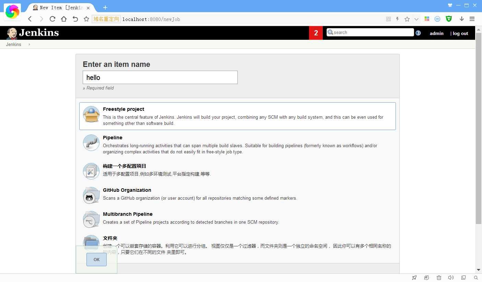Reload the page with refresh icon
The image size is (482, 282).
coord(52,19)
